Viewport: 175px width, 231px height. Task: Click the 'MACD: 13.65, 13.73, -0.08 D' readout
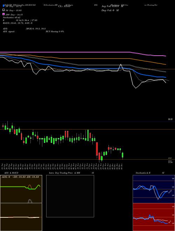click(17, 23)
